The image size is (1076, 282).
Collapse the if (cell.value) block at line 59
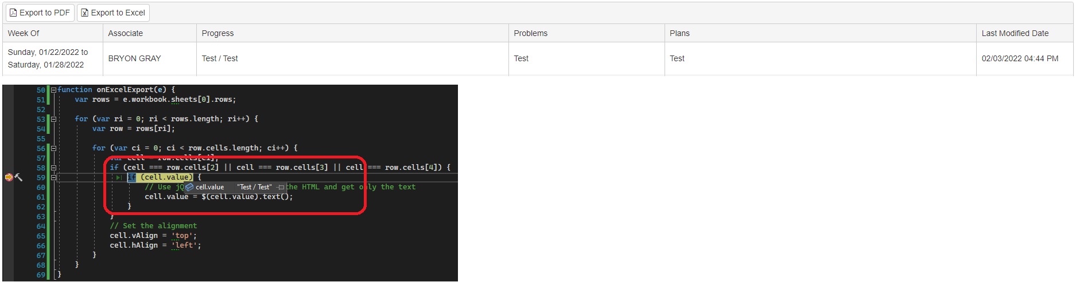[x=53, y=177]
